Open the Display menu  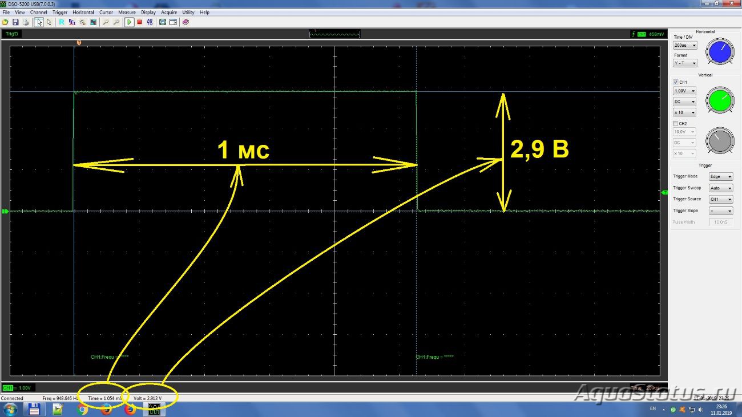pos(148,12)
